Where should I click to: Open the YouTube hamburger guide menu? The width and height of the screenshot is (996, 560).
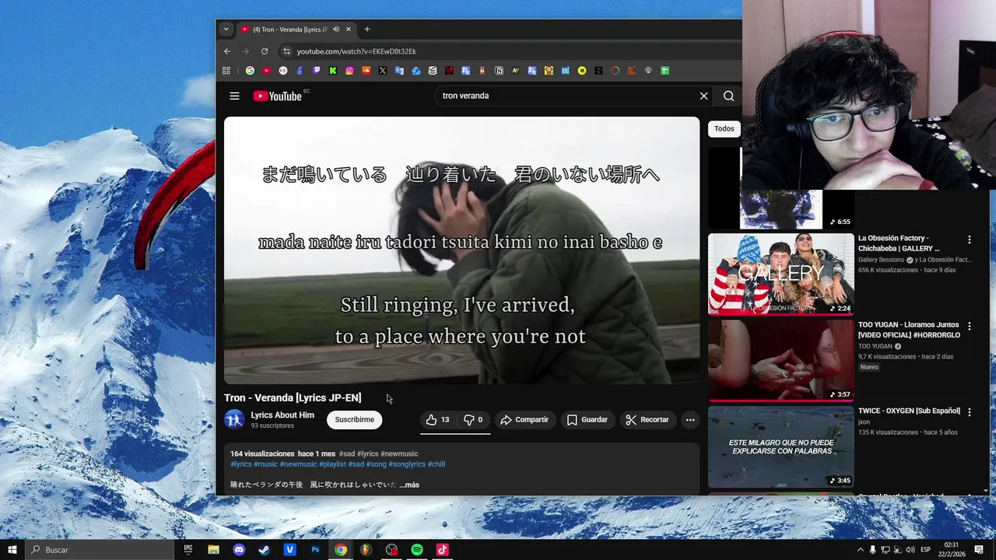[234, 96]
